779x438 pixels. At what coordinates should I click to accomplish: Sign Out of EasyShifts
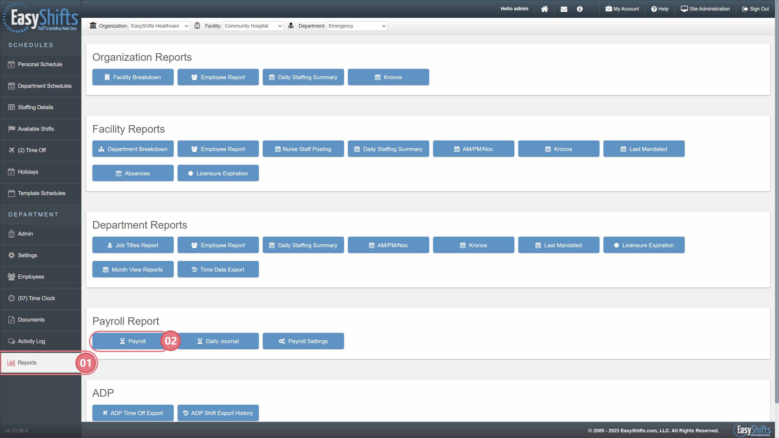tap(755, 9)
